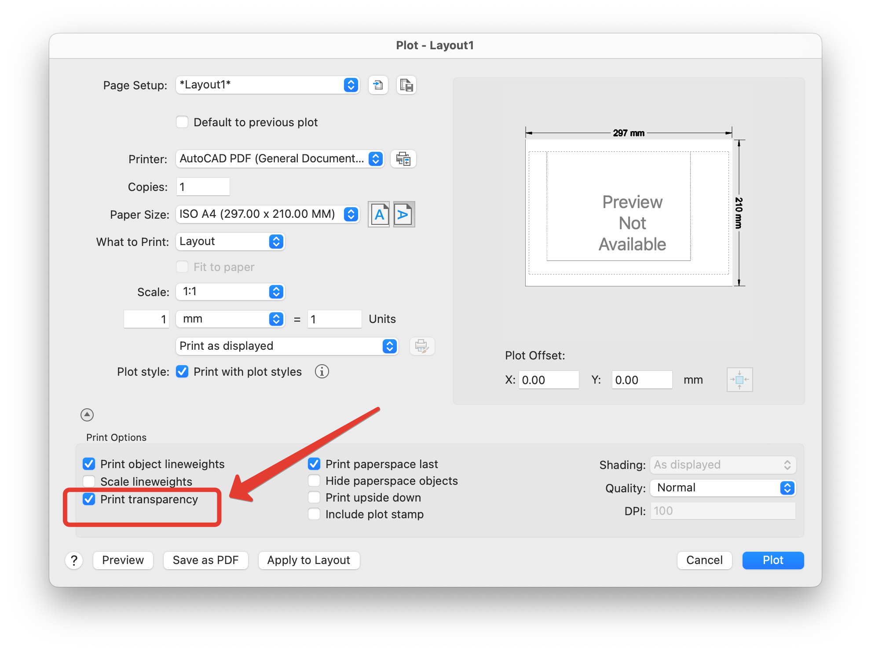
Task: Click the Apply to Layout button
Action: point(309,560)
